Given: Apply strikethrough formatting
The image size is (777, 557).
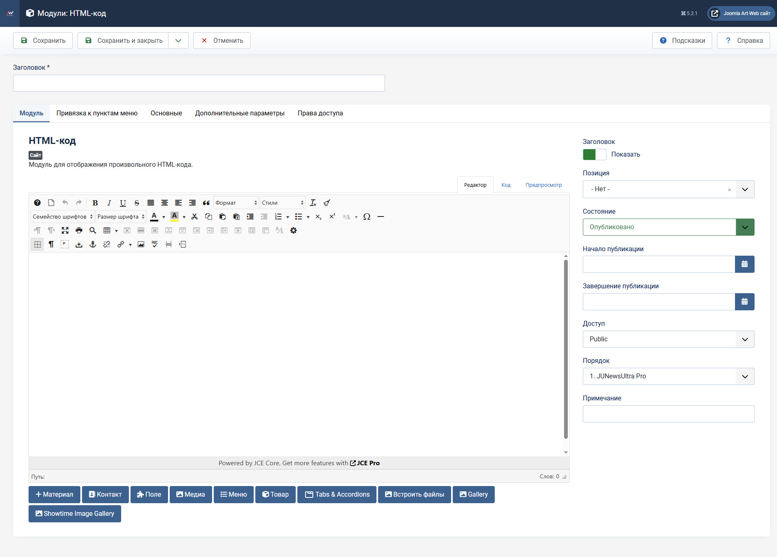Looking at the screenshot, I should [x=137, y=203].
